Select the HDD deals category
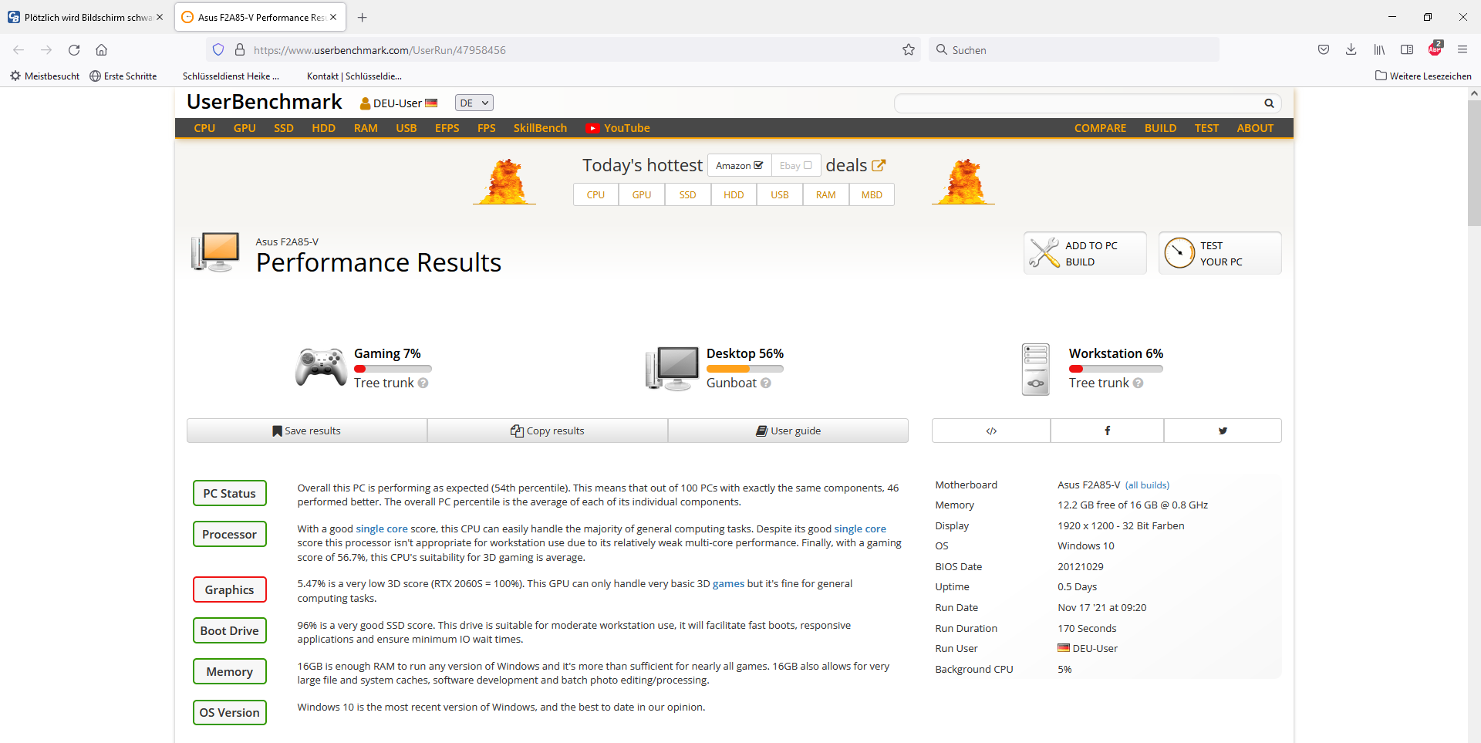 pos(734,194)
